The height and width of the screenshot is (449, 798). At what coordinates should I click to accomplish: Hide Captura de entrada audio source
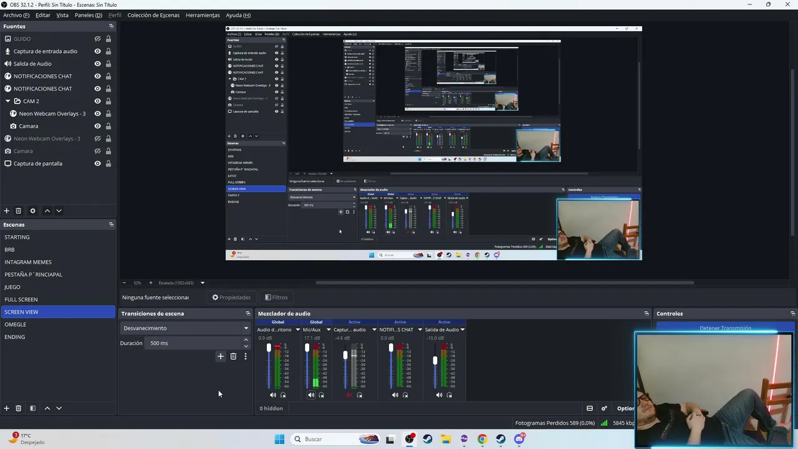click(x=97, y=51)
